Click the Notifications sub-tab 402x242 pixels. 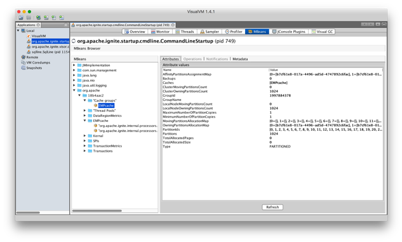pos(217,59)
